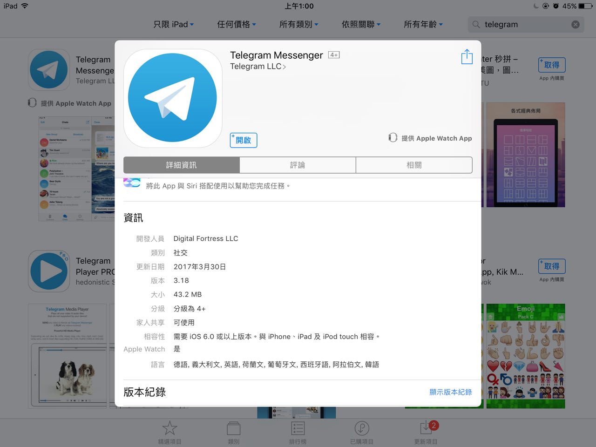Open the Emoji Pack screenshot thumbnail
Image resolution: width=596 pixels, height=447 pixels.
pos(526,356)
